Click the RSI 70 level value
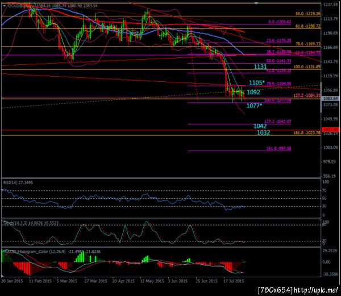Image resolution: width=341 pixels, height=296 pixels. [x=325, y=190]
